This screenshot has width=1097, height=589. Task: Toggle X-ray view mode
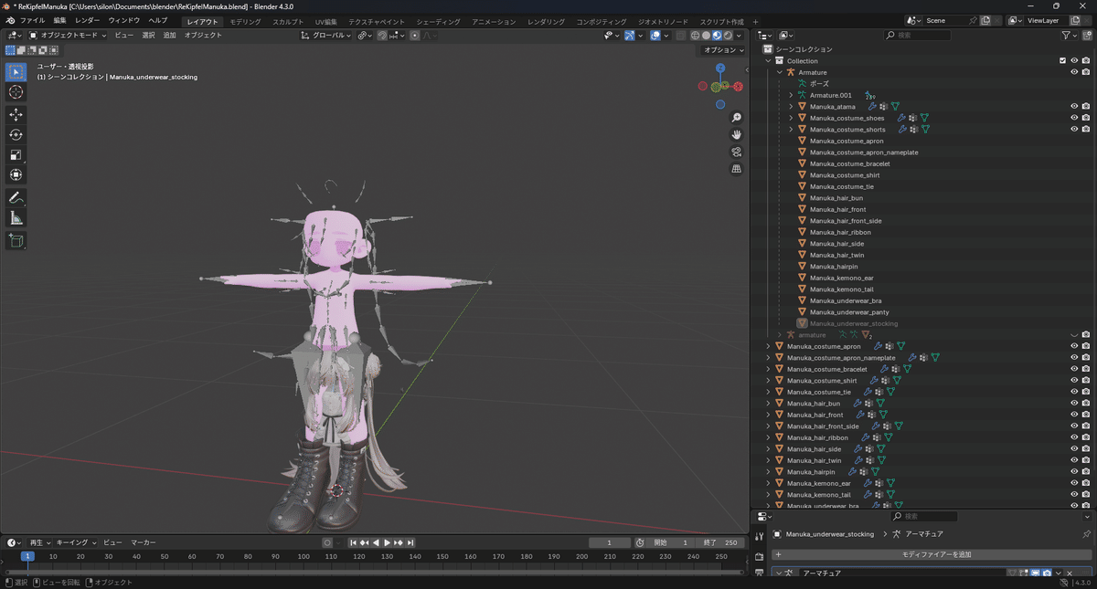tap(681, 35)
